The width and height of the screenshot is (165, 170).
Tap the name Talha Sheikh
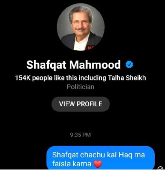click(127, 78)
